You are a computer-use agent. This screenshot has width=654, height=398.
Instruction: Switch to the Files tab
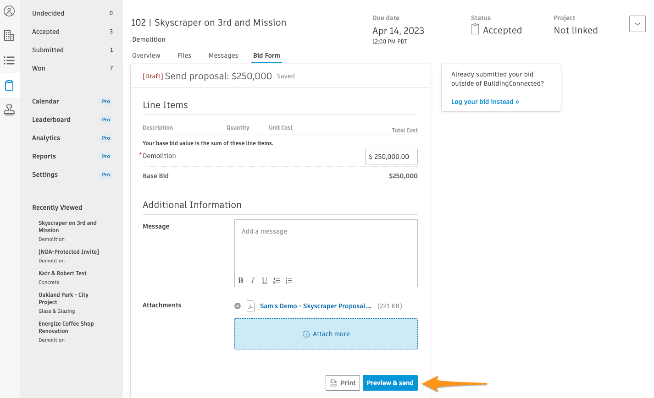pos(184,55)
